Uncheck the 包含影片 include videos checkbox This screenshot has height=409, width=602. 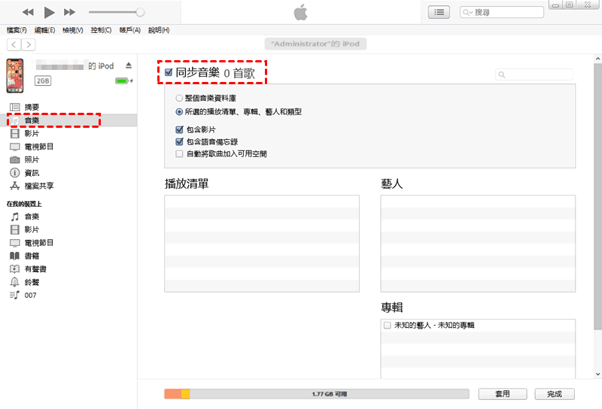pyautogui.click(x=179, y=129)
